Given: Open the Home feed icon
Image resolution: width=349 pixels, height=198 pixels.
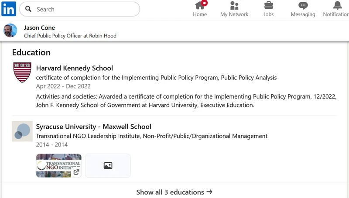Looking at the screenshot, I should pyautogui.click(x=200, y=5).
